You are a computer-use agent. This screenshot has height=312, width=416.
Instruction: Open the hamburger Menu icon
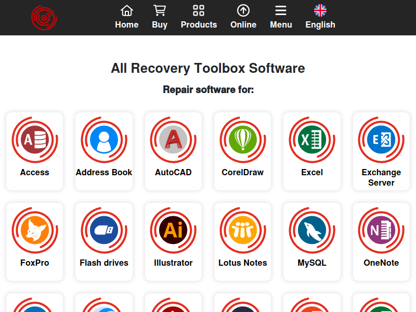click(x=281, y=10)
